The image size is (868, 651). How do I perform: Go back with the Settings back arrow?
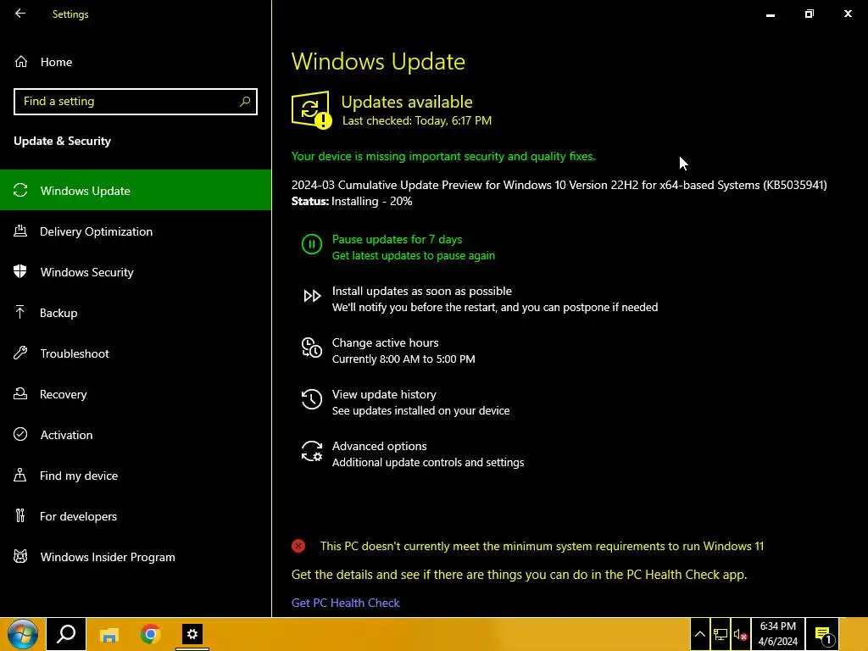(20, 14)
